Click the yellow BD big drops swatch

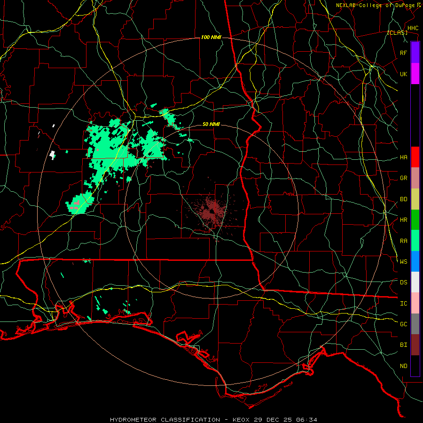[x=415, y=199]
